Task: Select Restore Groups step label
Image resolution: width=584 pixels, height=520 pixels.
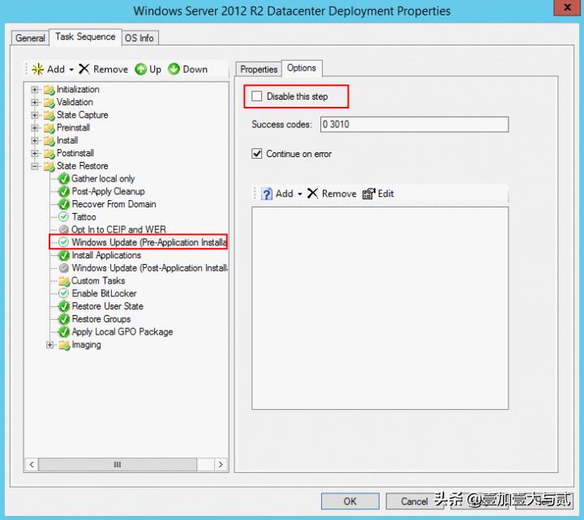Action: [x=101, y=319]
